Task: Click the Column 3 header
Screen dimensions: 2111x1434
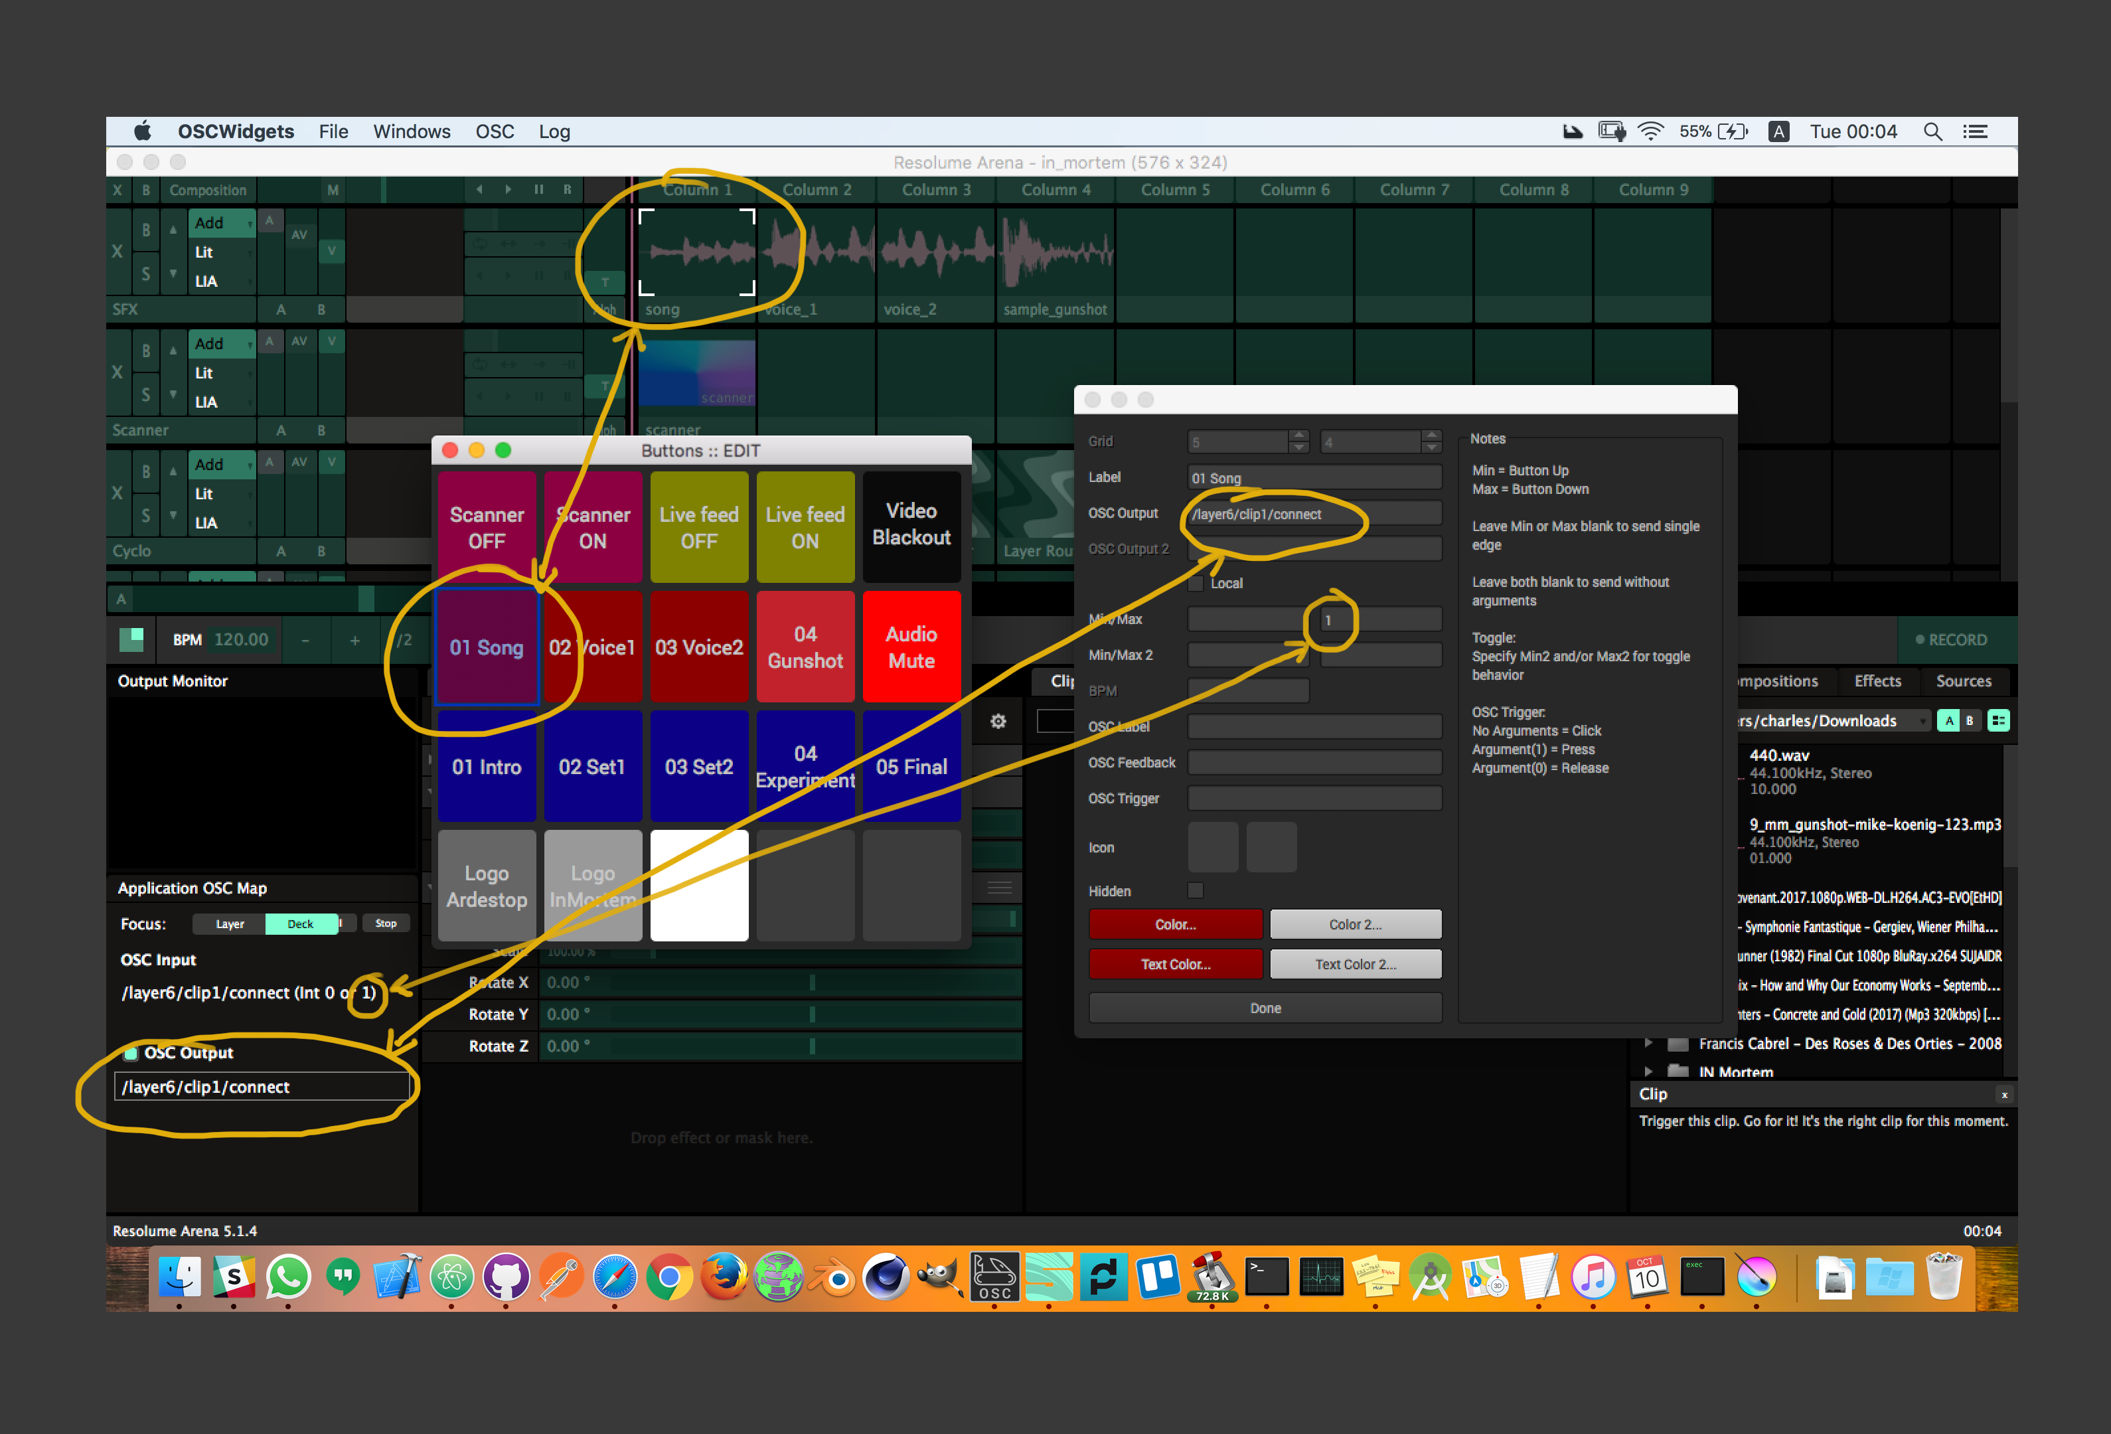Action: [935, 190]
